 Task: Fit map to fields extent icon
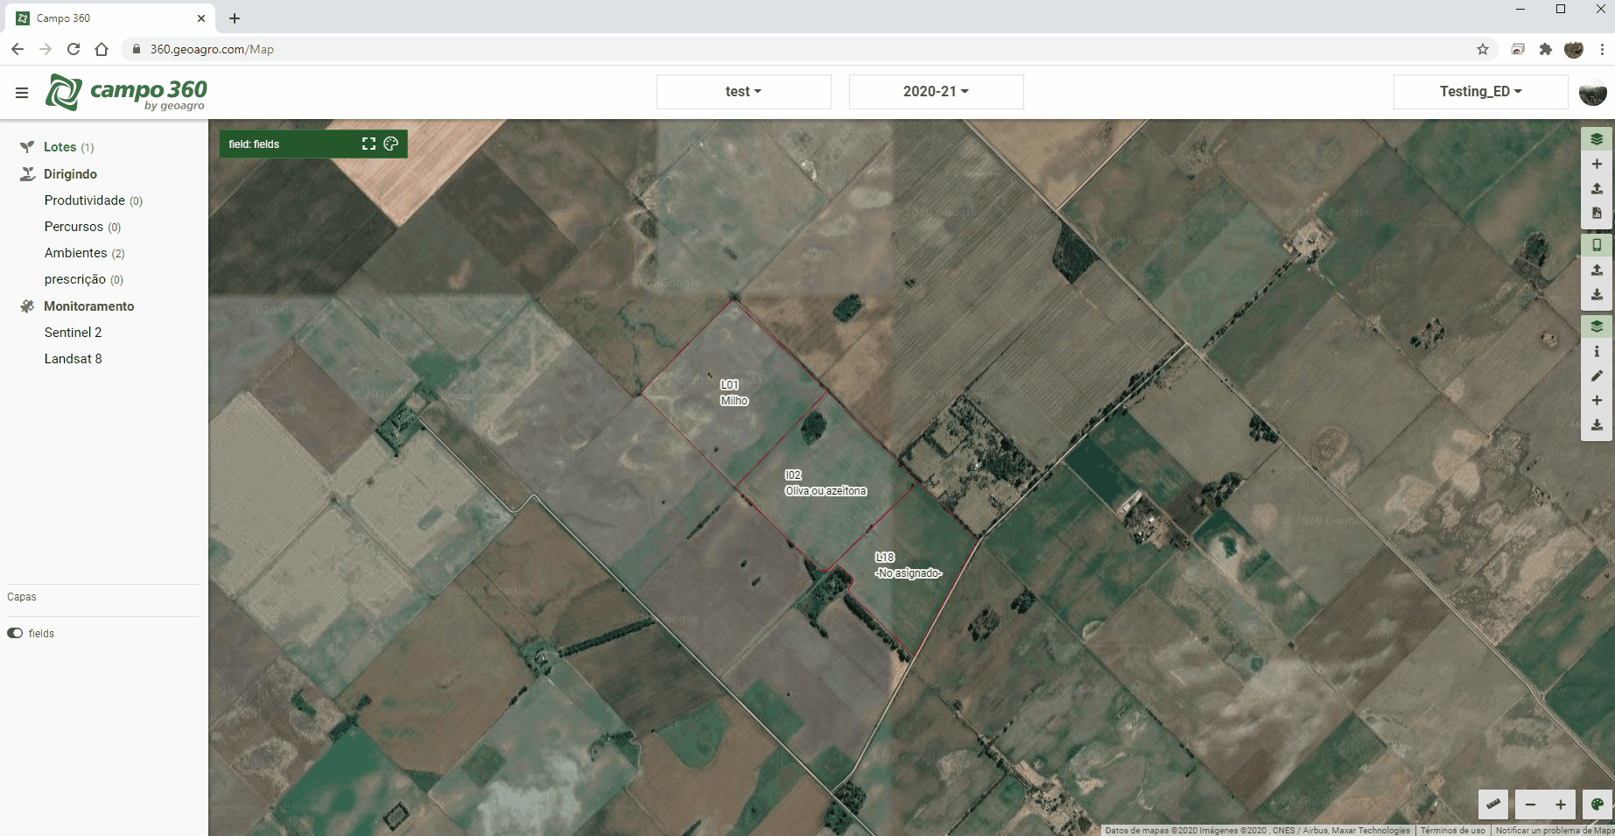369,144
